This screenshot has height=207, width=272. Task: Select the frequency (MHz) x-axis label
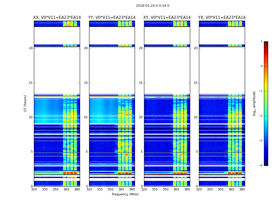coord(125,194)
